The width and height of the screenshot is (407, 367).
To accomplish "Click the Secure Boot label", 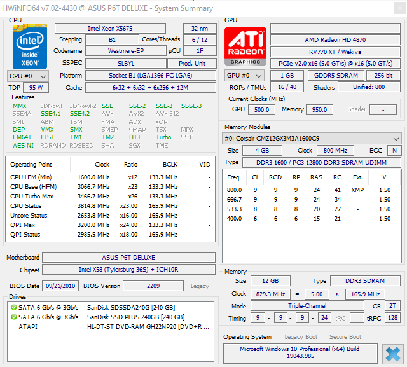I will (345, 337).
